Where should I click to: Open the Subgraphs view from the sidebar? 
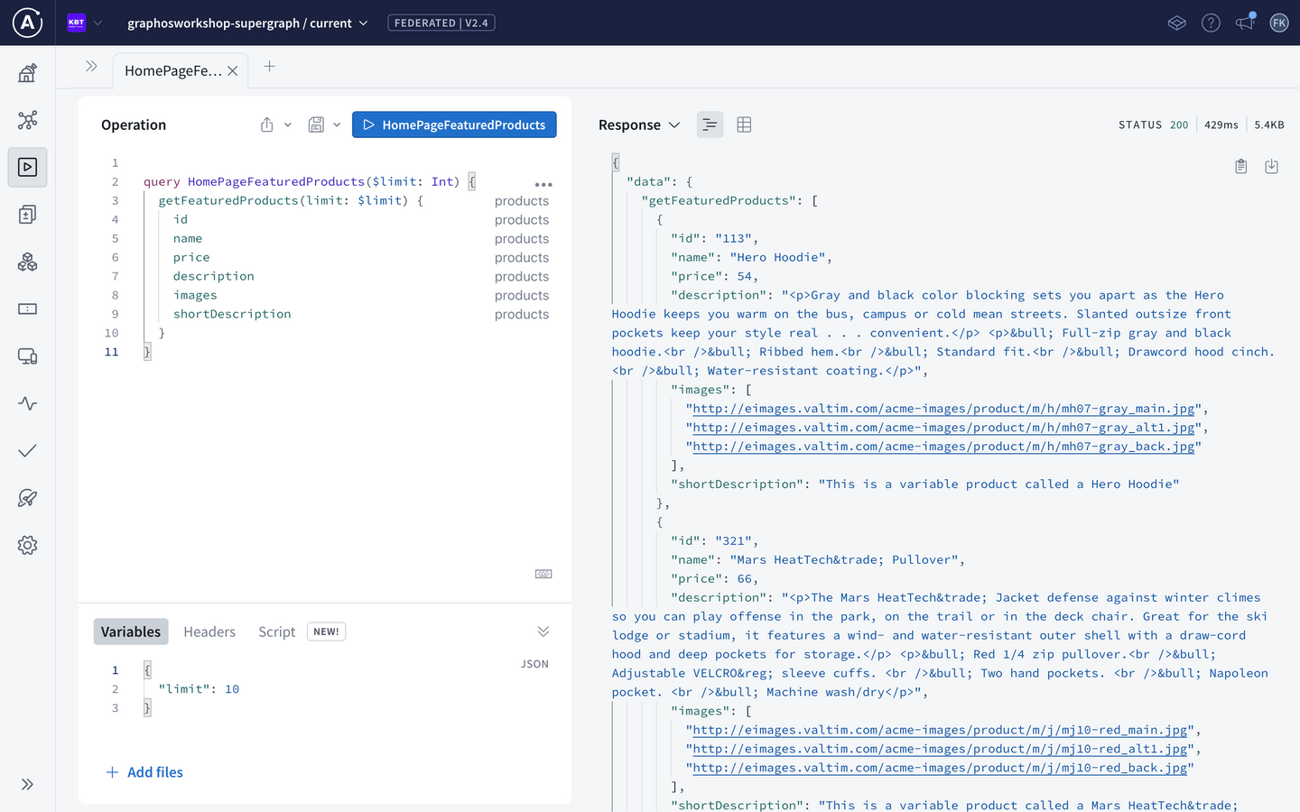point(27,262)
